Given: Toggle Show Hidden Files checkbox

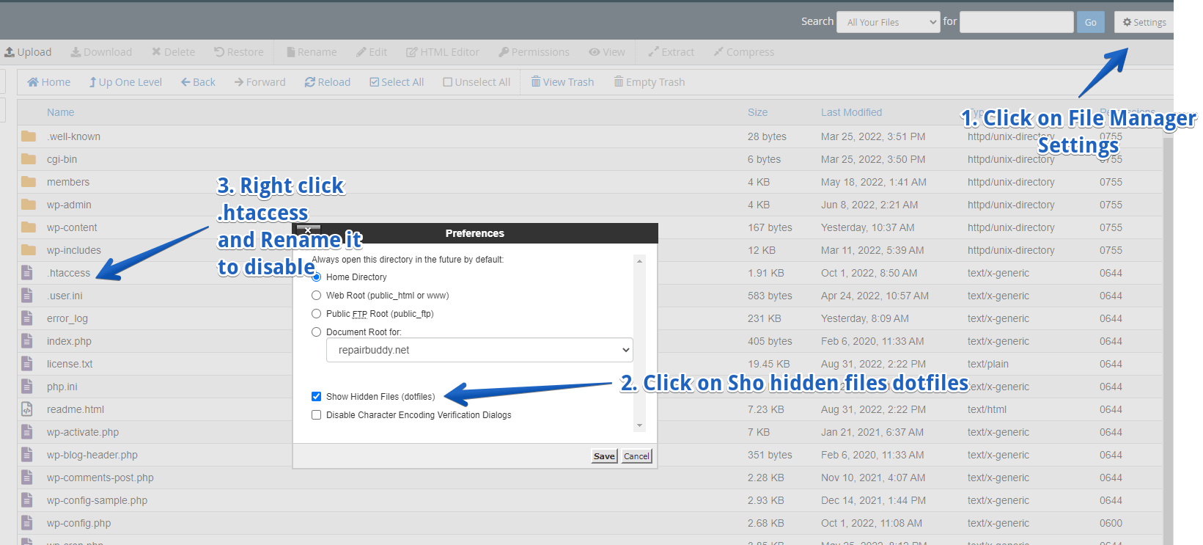Looking at the screenshot, I should (317, 397).
